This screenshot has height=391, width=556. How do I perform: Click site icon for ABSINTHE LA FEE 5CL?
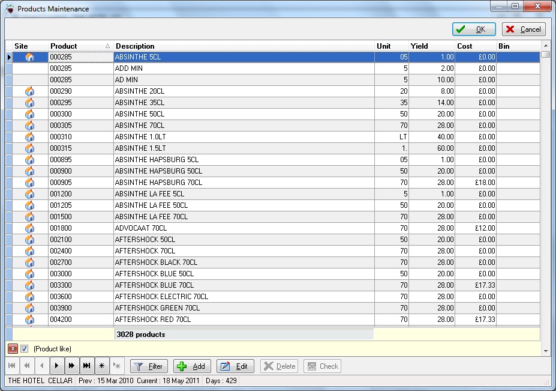[x=30, y=194]
